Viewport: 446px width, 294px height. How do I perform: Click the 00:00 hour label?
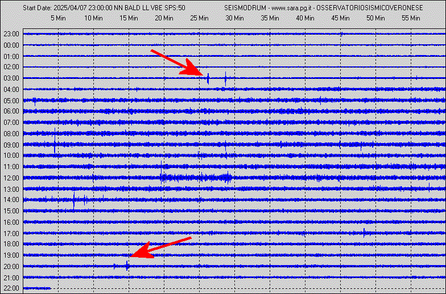tap(11, 45)
